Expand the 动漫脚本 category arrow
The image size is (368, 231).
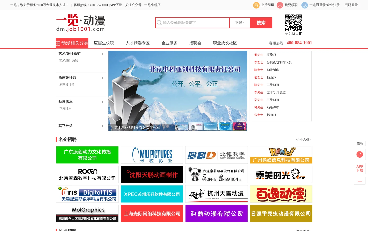point(102,102)
